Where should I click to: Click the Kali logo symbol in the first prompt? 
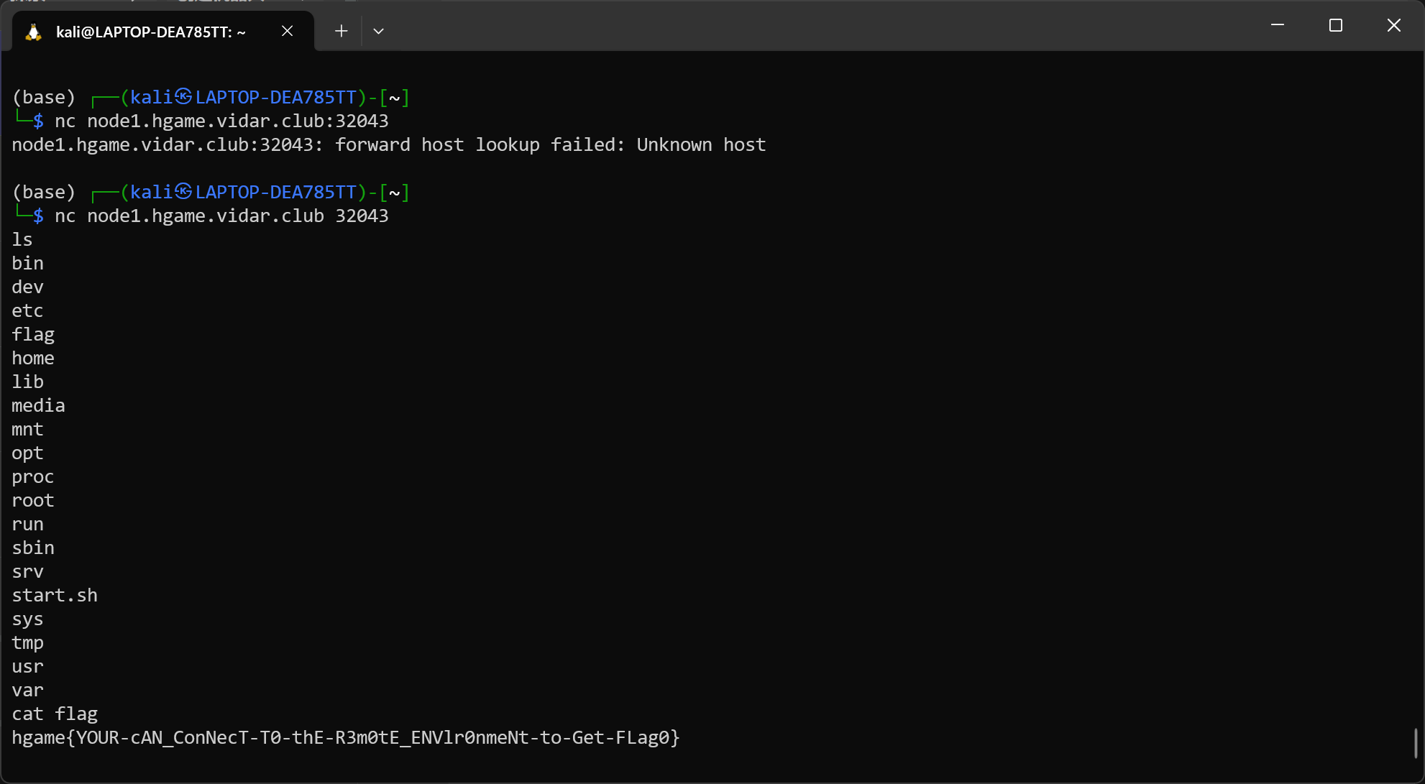click(x=183, y=96)
